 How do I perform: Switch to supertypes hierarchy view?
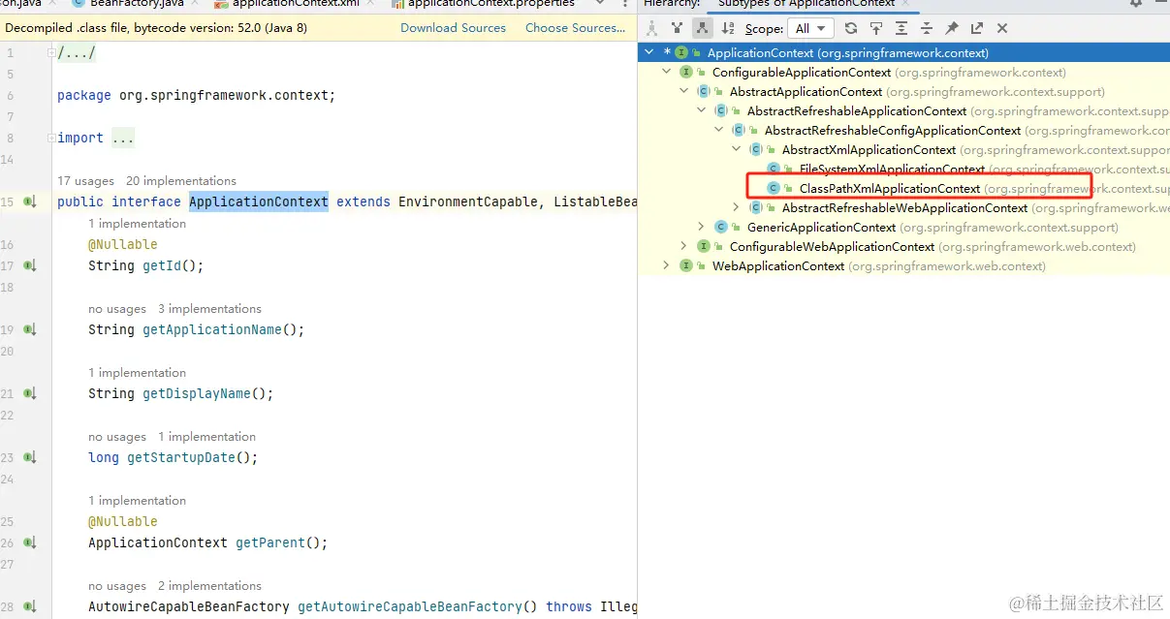677,28
